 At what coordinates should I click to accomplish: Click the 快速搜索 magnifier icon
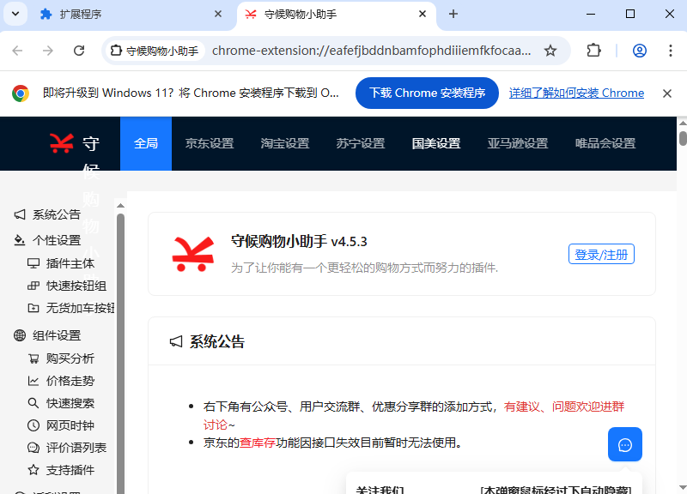click(33, 403)
